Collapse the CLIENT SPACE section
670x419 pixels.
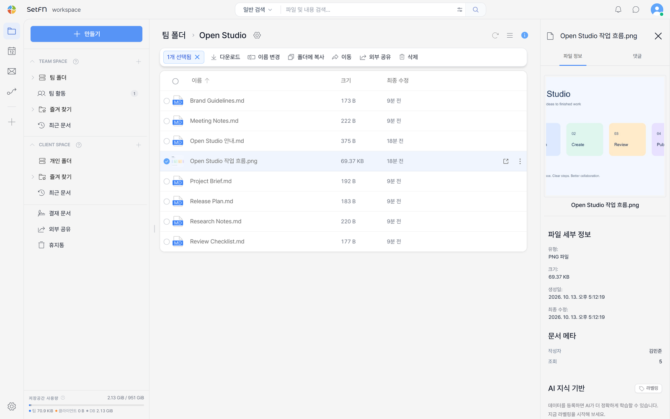(32, 145)
